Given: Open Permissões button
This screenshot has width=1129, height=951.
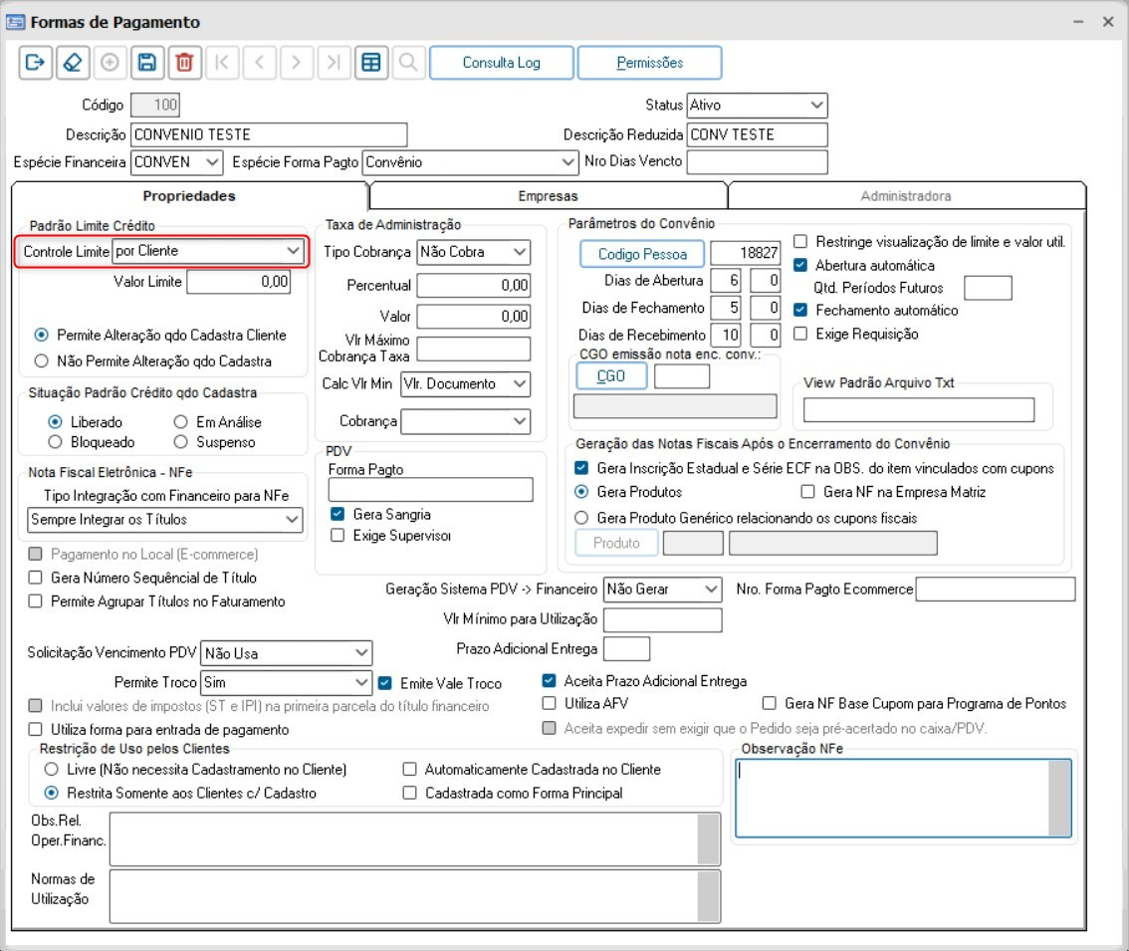Looking at the screenshot, I should [x=649, y=63].
